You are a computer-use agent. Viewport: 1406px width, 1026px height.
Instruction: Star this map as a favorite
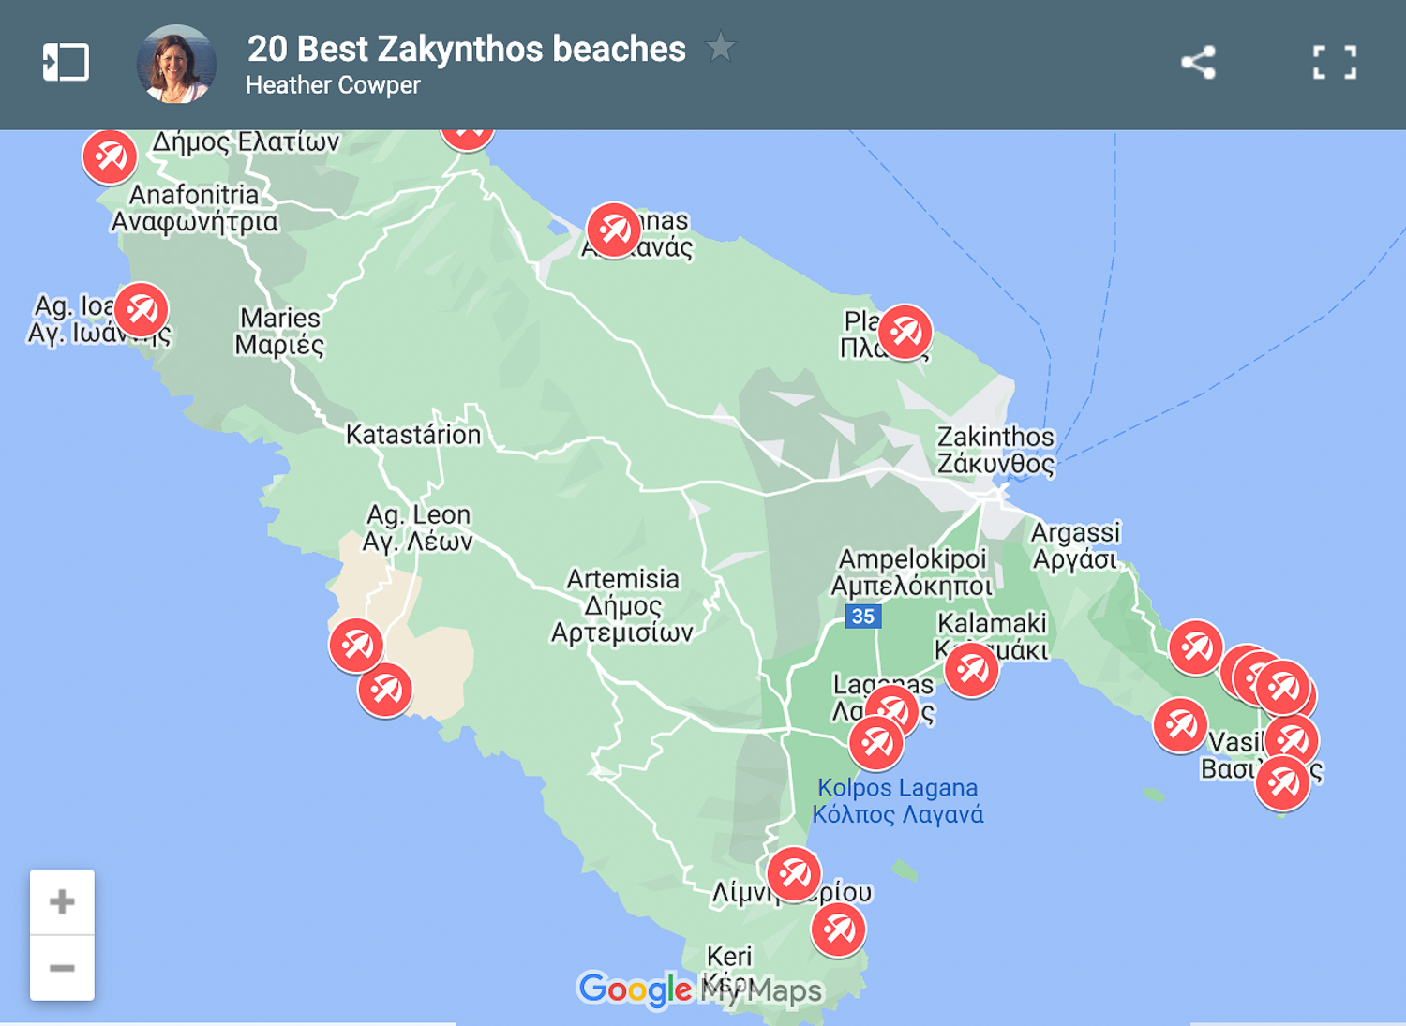pyautogui.click(x=722, y=47)
